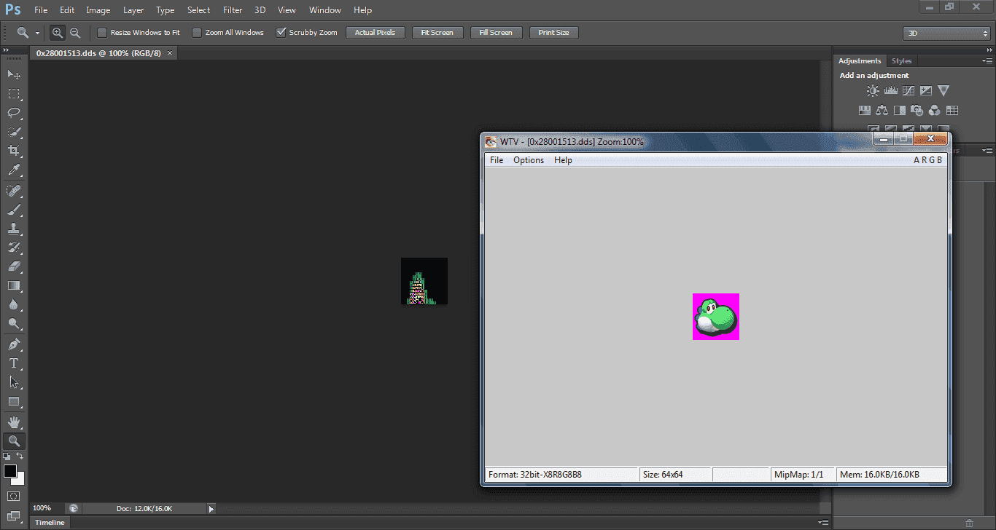This screenshot has width=996, height=530.
Task: Toggle Quick Mask mode
Action: [x=14, y=497]
